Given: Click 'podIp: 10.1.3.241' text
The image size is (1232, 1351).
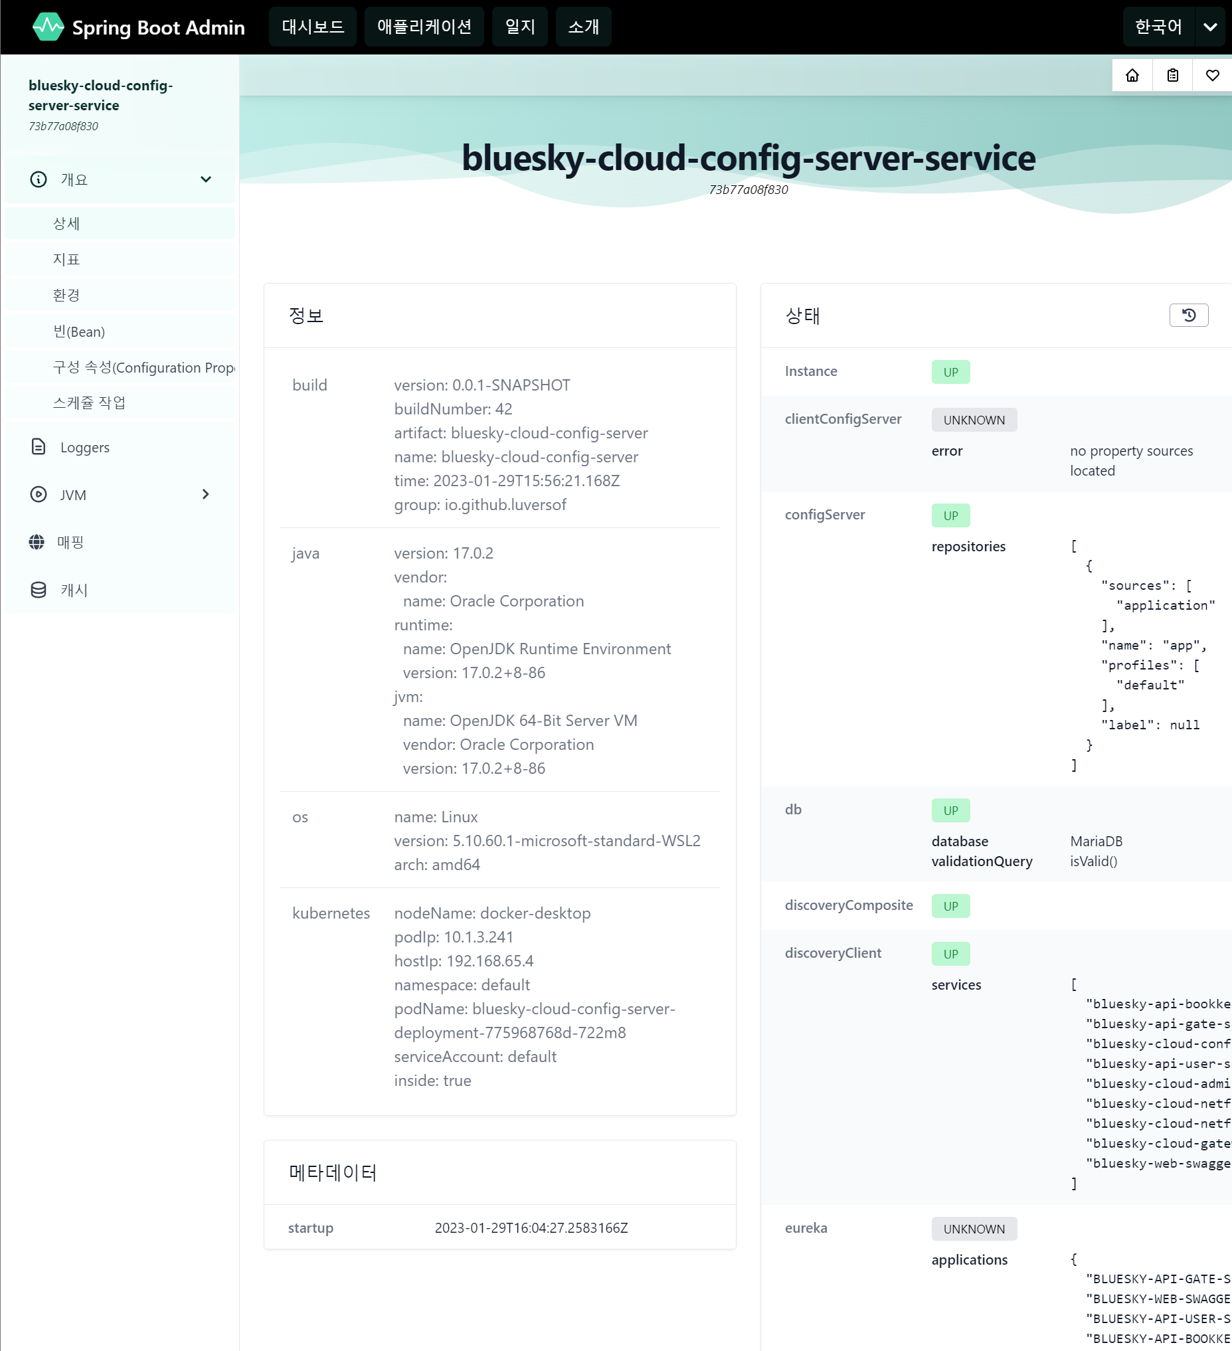Looking at the screenshot, I should click(453, 937).
